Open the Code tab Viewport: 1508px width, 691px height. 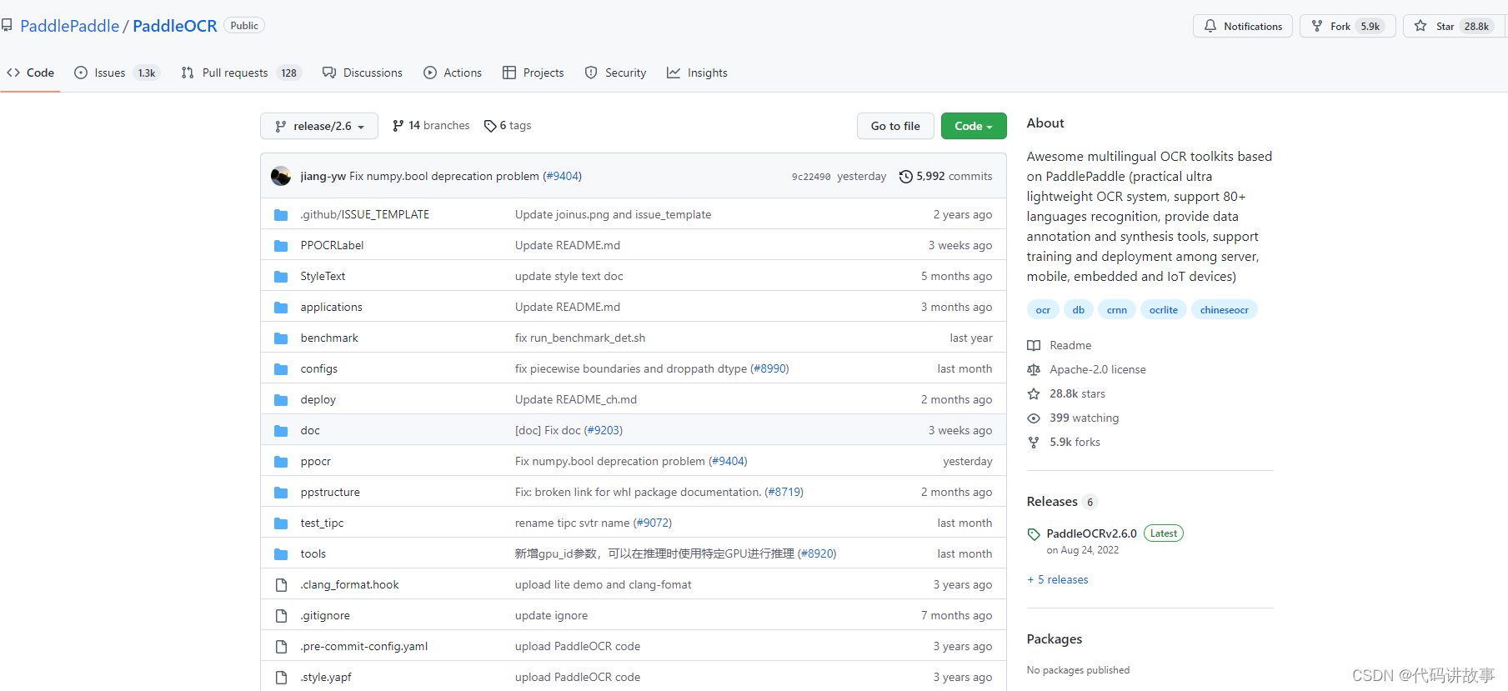[x=31, y=73]
